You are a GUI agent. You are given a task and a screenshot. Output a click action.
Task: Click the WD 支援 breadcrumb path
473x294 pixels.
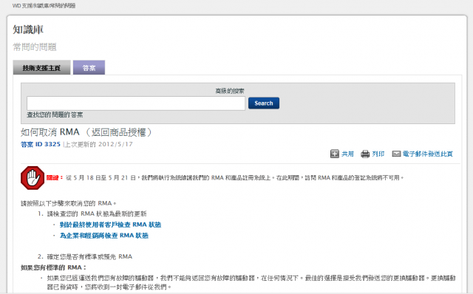coord(44,6)
